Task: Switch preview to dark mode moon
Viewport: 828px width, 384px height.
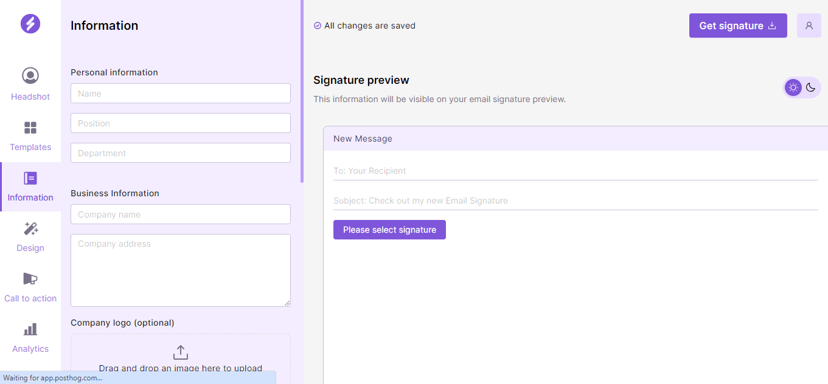Action: tap(810, 87)
